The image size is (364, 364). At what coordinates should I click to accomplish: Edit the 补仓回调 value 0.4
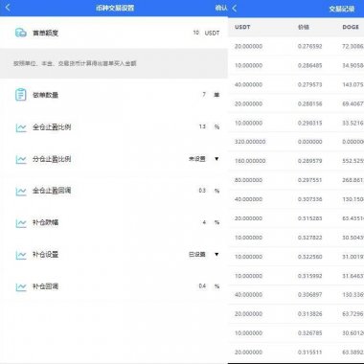coord(202,285)
